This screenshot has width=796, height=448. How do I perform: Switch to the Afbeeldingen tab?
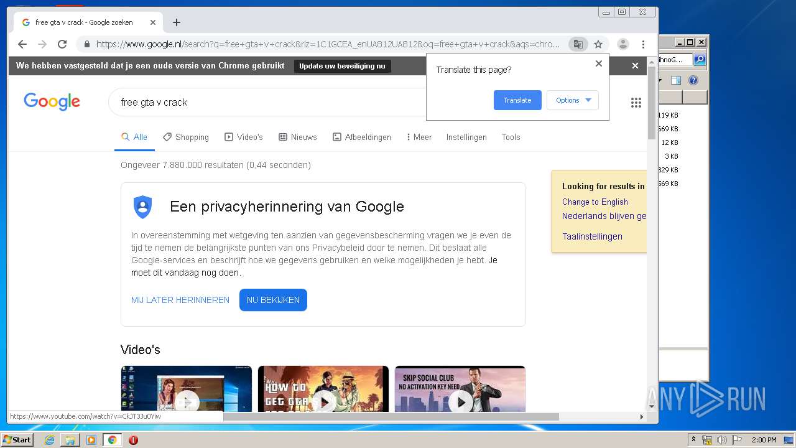coord(362,137)
